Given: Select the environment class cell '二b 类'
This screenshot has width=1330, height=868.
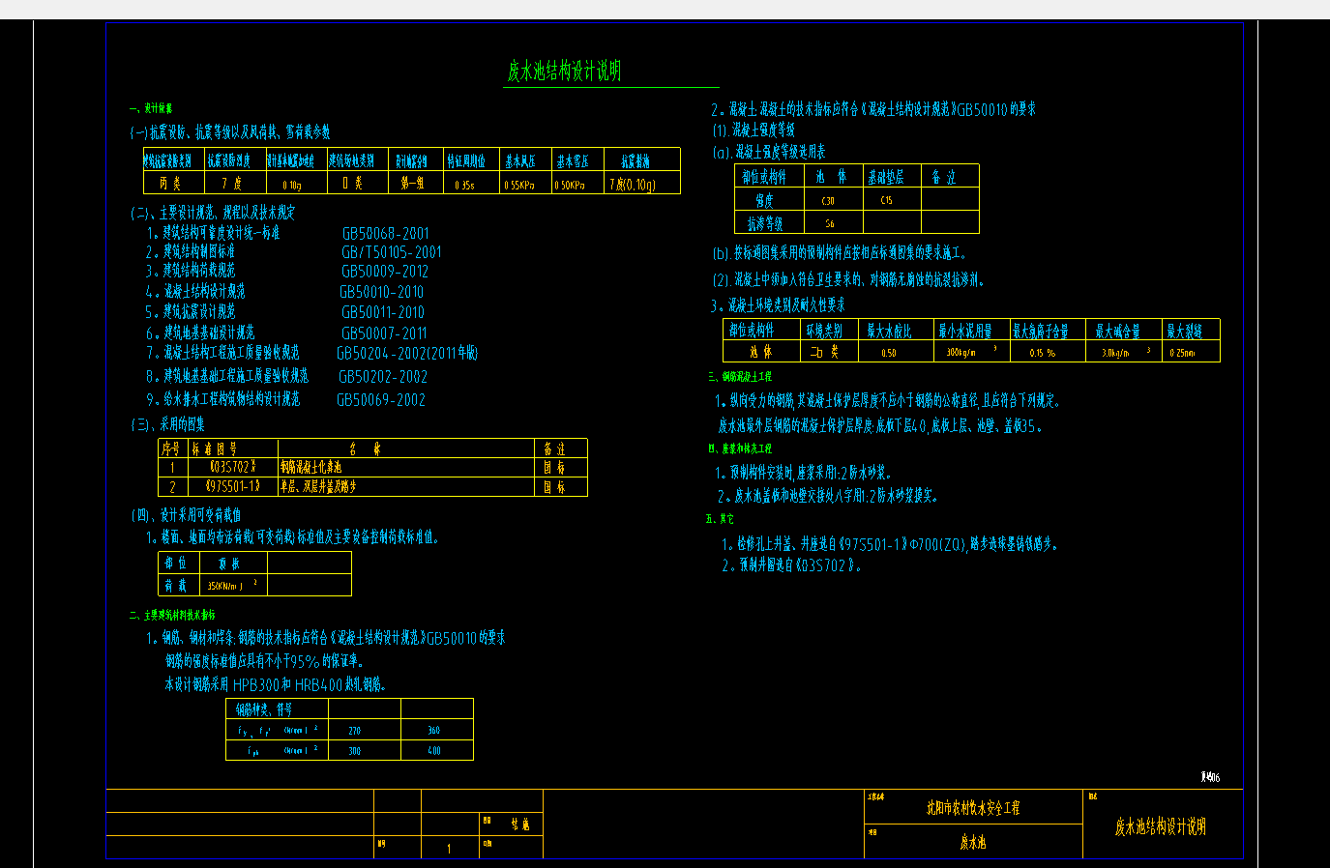Looking at the screenshot, I should tap(824, 353).
